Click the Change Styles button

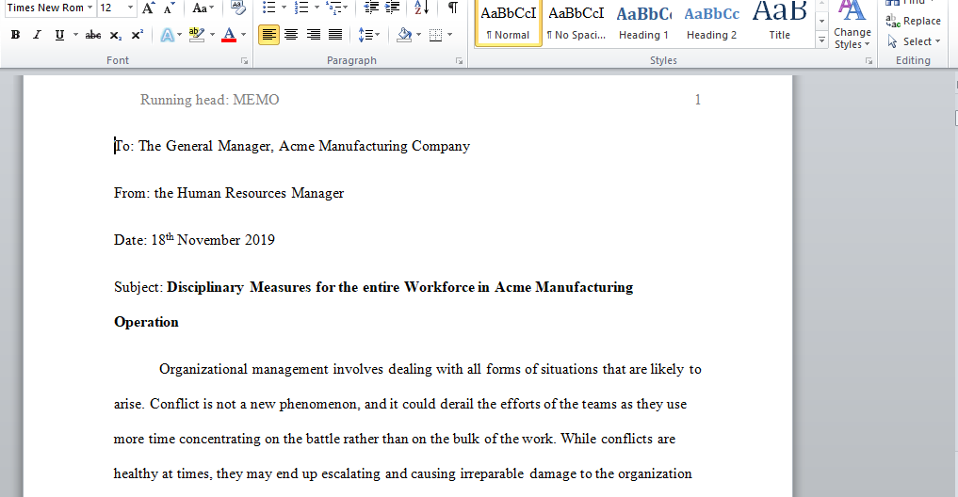(852, 25)
